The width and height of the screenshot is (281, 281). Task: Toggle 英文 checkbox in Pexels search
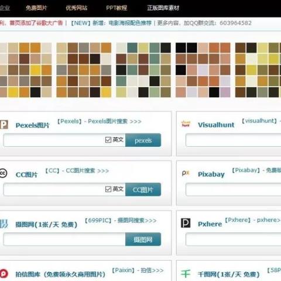pyautogui.click(x=108, y=140)
